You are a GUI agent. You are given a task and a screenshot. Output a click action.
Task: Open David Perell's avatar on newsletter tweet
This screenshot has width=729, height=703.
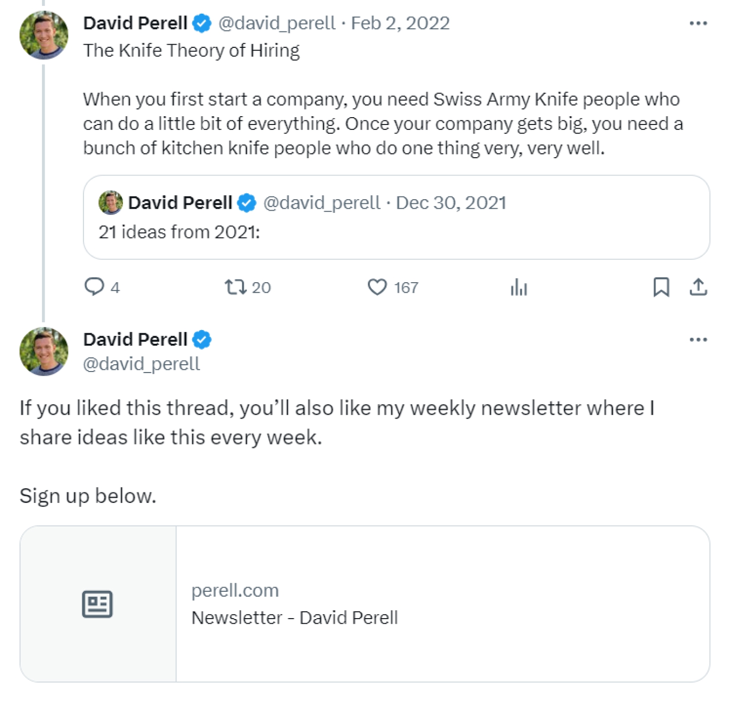(x=44, y=351)
